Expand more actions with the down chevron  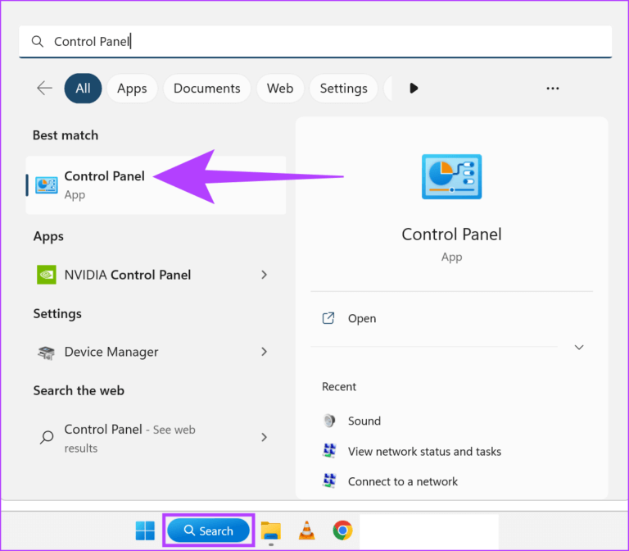(579, 347)
